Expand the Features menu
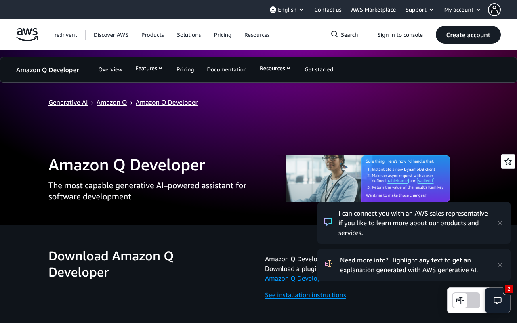Image resolution: width=517 pixels, height=323 pixels. (149, 69)
